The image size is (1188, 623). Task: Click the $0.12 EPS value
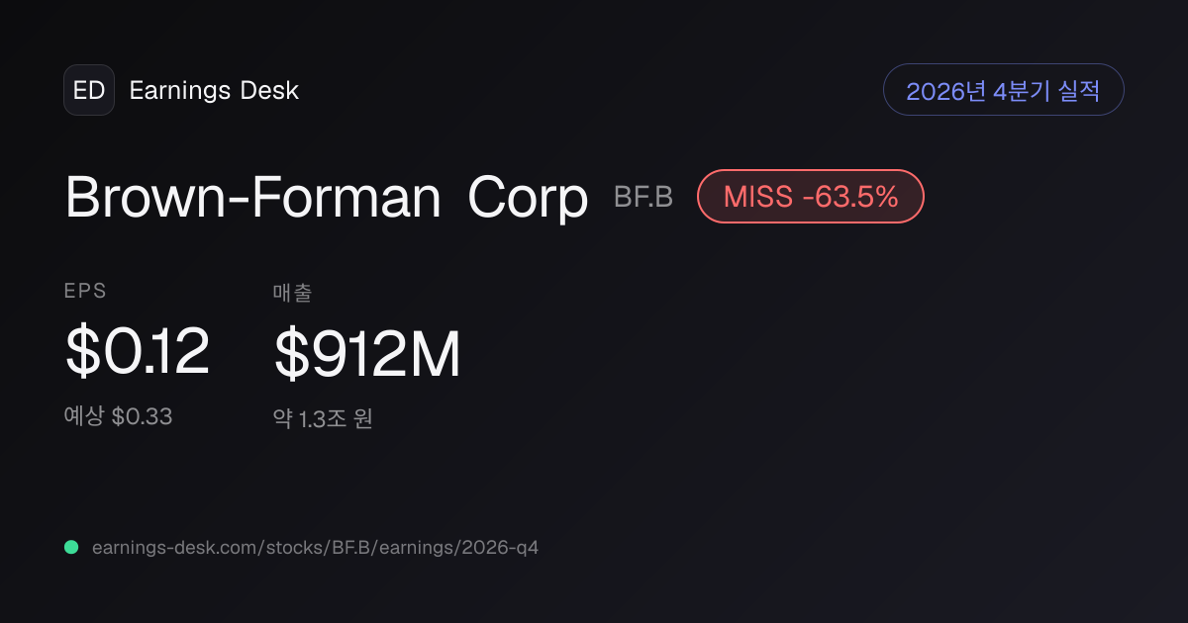138,352
